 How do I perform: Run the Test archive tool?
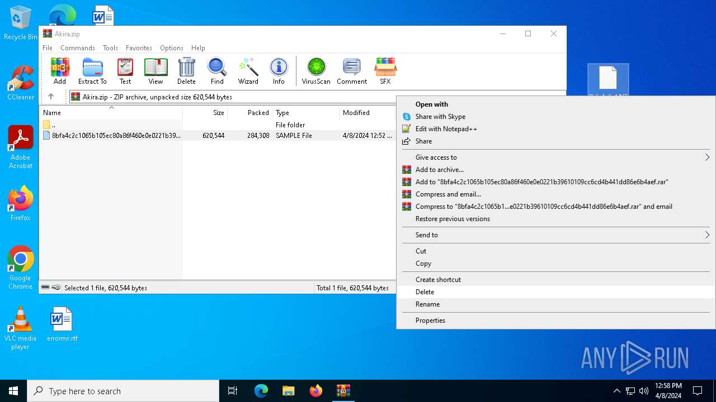click(125, 71)
